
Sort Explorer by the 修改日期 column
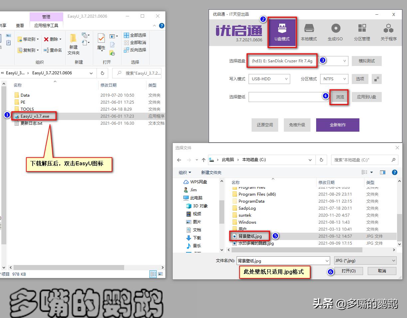(x=108, y=85)
